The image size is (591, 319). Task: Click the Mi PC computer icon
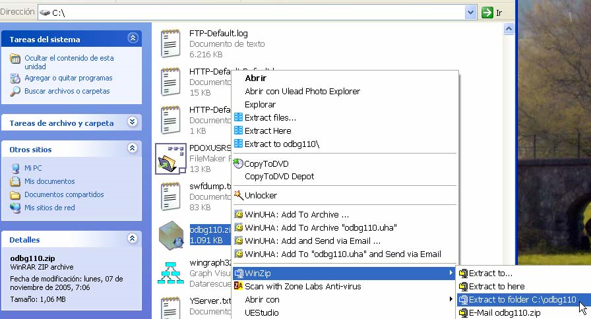[15, 168]
